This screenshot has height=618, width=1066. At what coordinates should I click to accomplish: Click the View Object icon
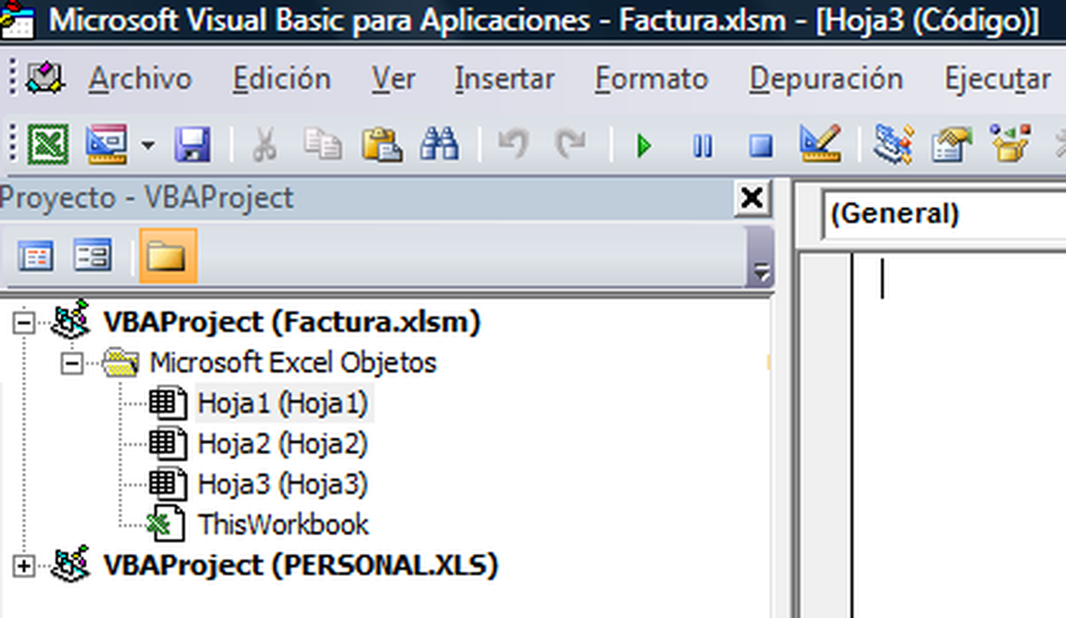pos(90,255)
